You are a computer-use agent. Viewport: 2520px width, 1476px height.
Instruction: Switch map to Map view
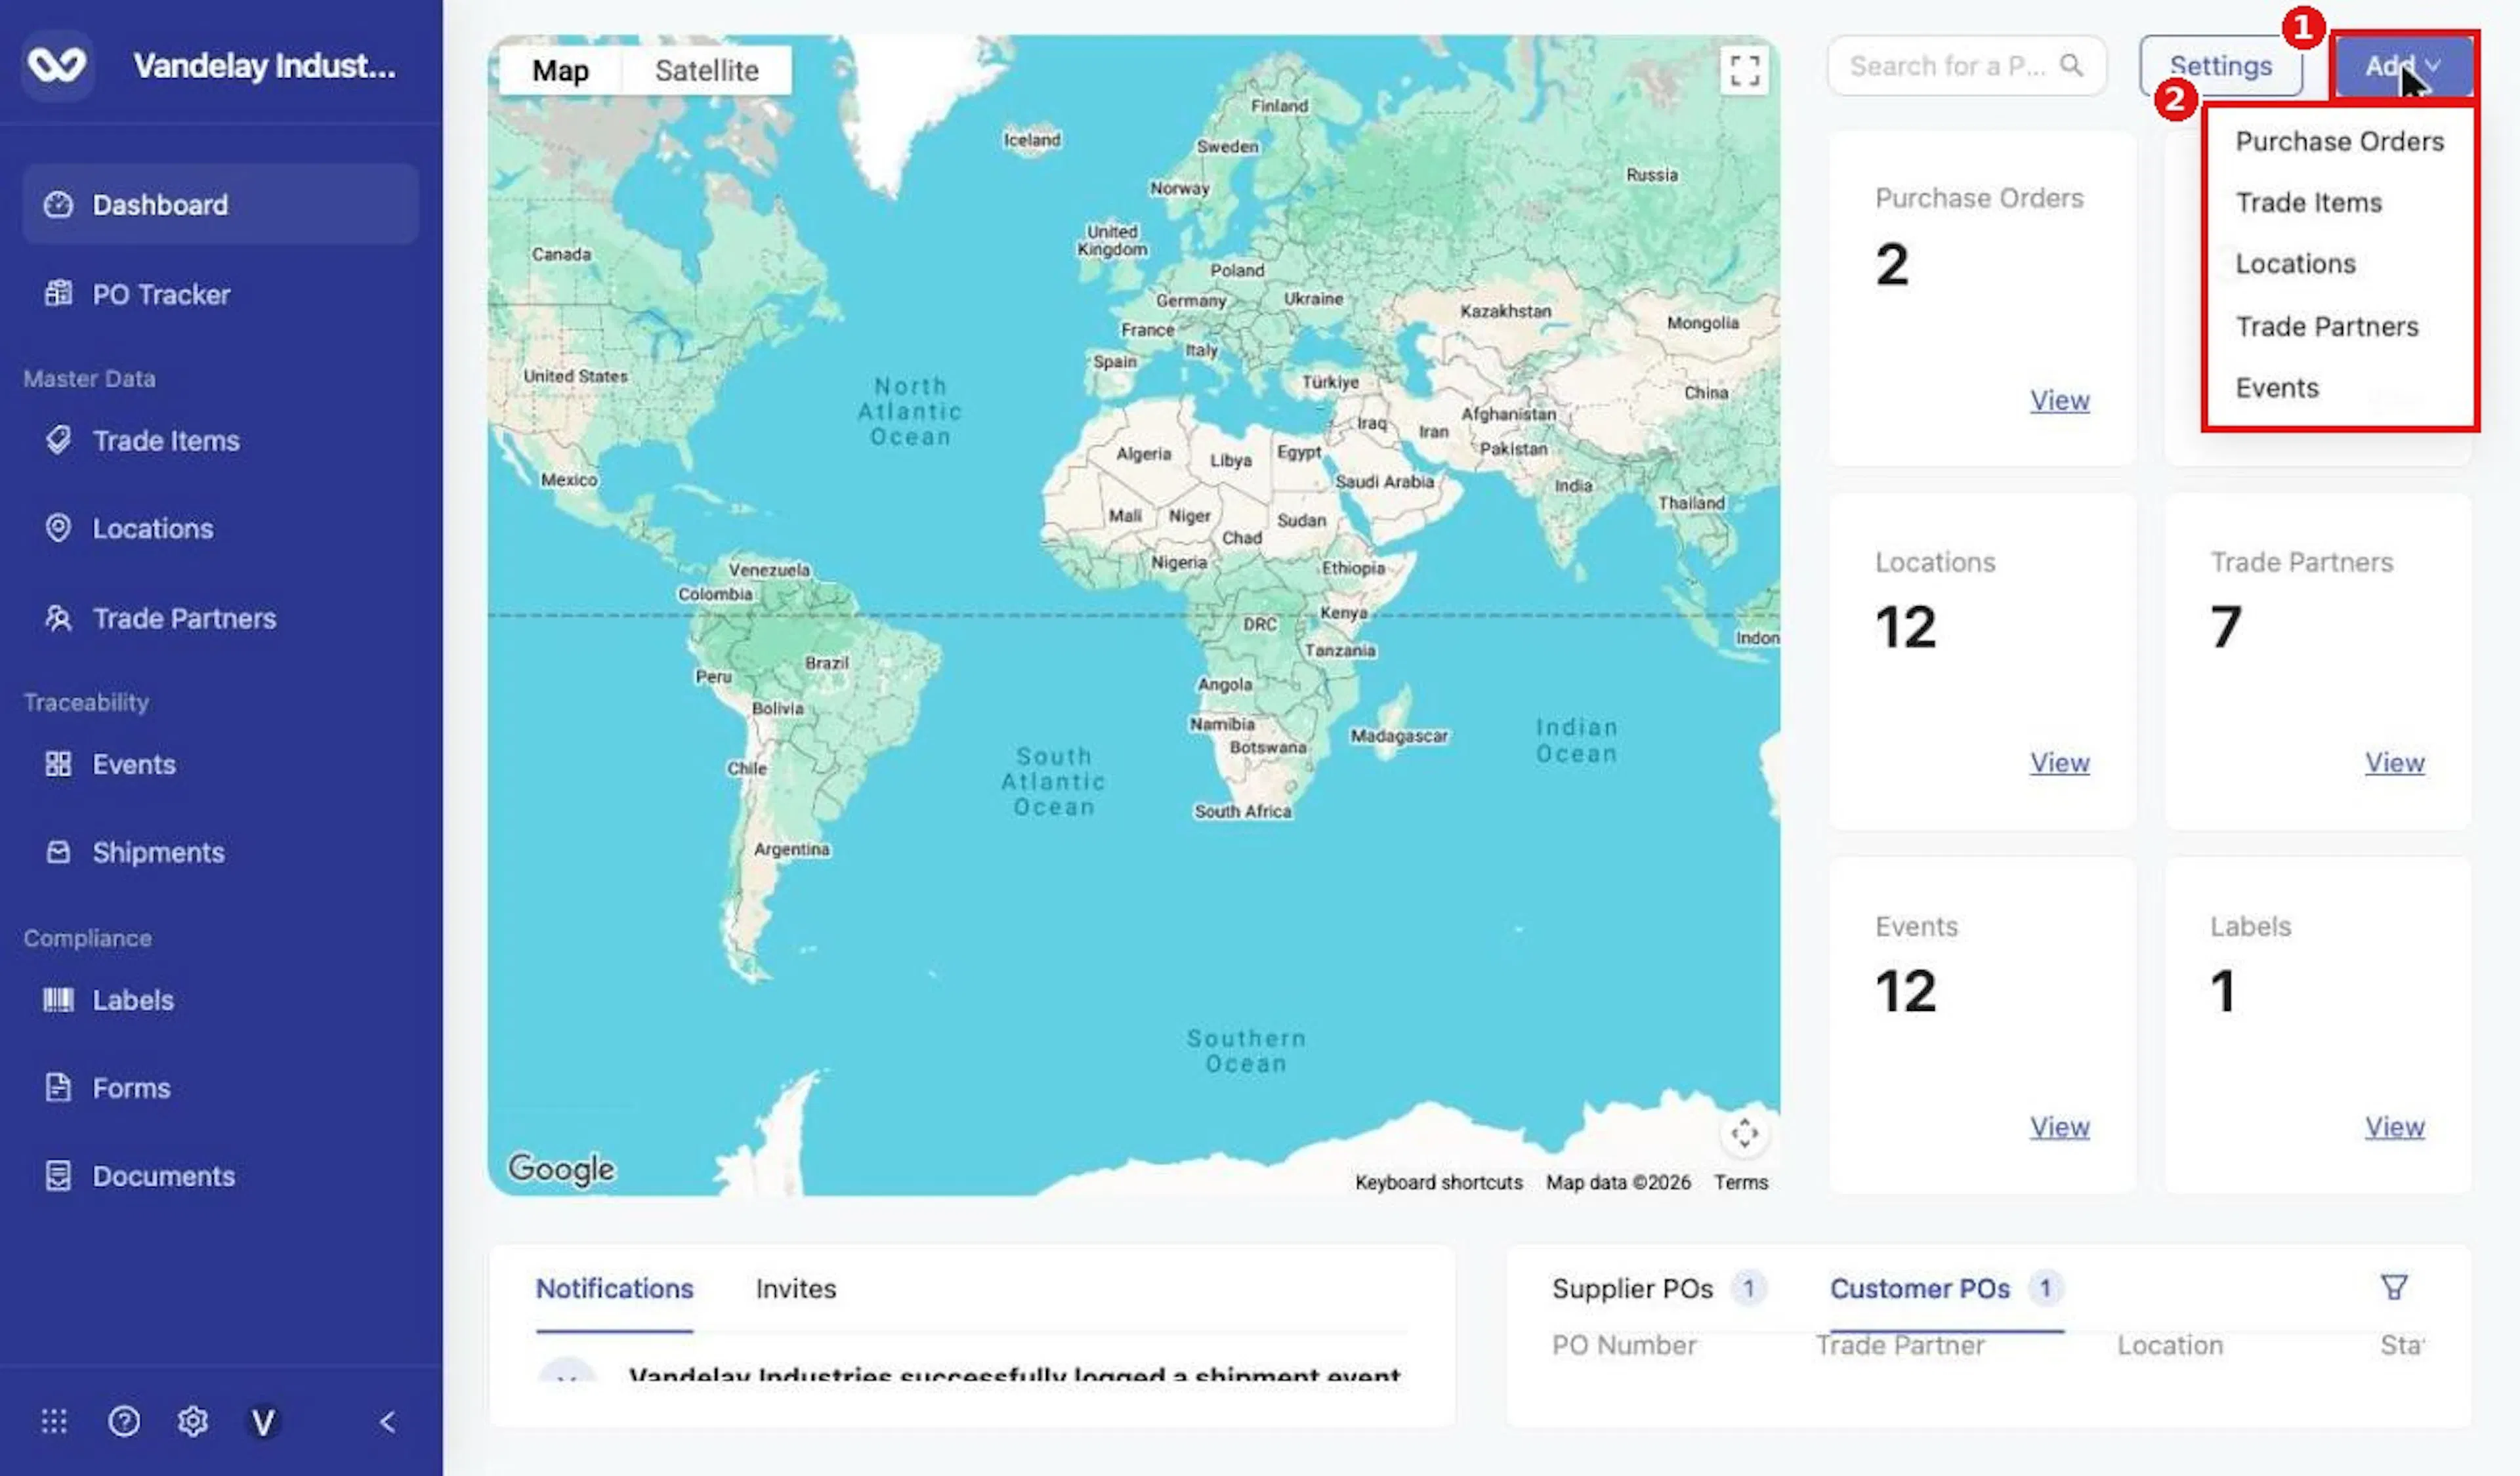pos(560,70)
